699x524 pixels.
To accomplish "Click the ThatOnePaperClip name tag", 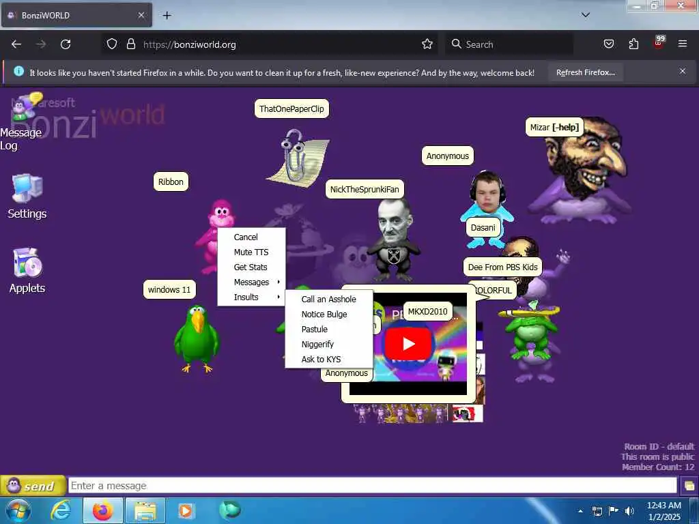I will click(291, 108).
